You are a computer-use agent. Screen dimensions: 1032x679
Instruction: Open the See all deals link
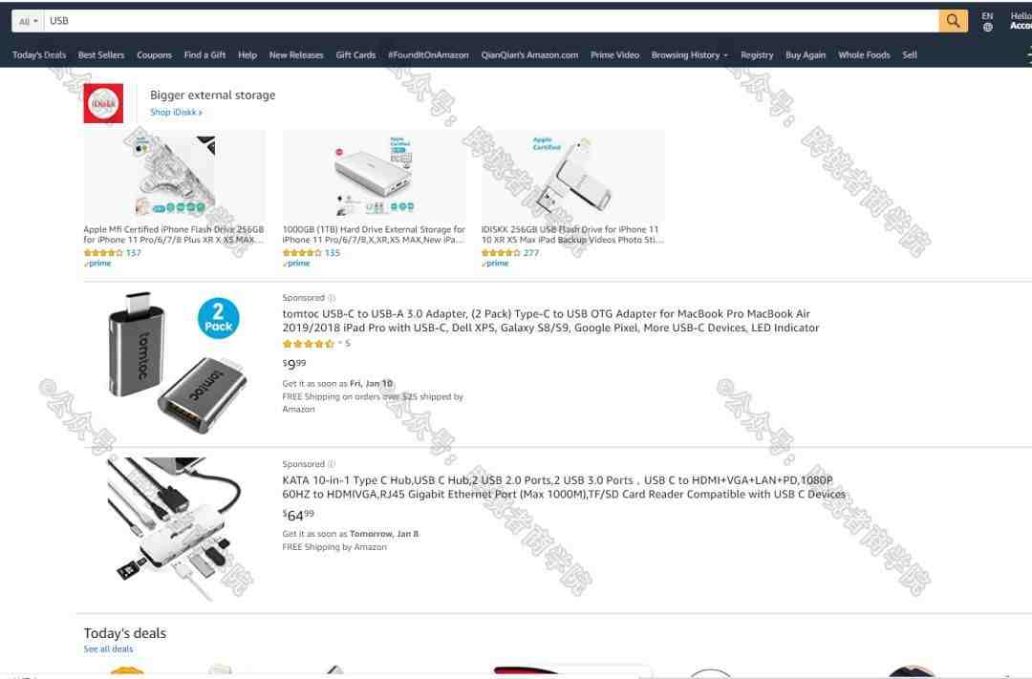[x=108, y=648]
